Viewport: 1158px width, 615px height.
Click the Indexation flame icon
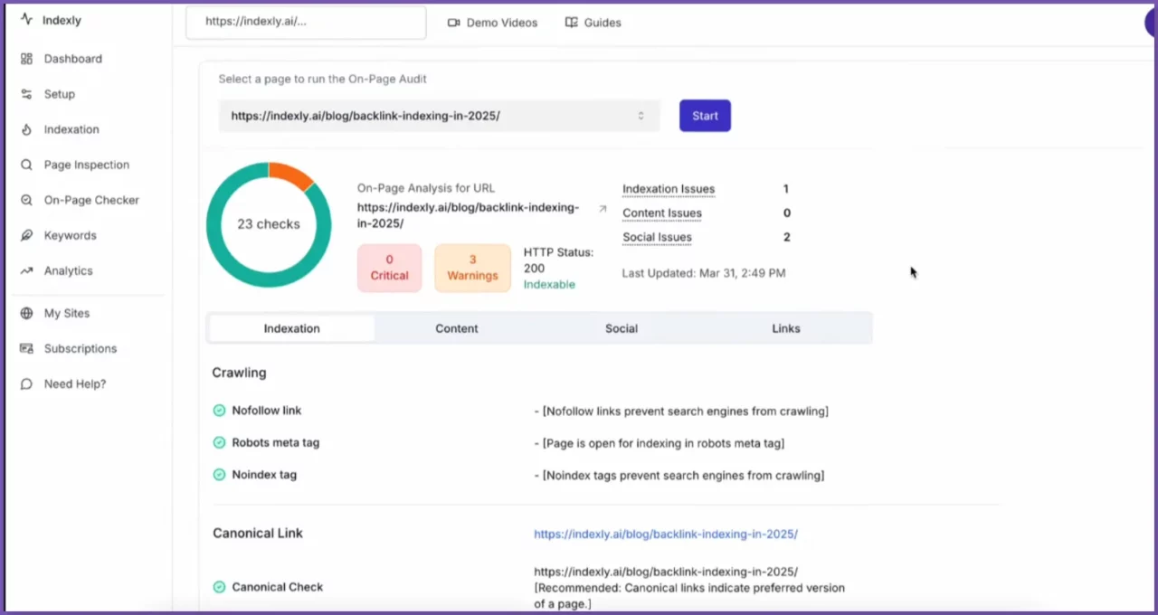tap(26, 129)
